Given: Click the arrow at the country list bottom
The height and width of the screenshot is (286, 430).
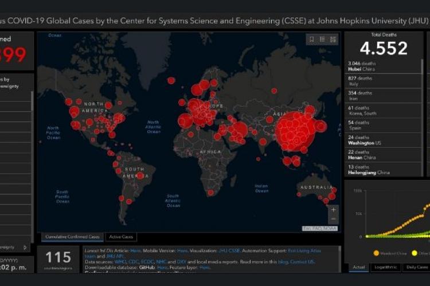Looking at the screenshot, I should click(x=25, y=248).
